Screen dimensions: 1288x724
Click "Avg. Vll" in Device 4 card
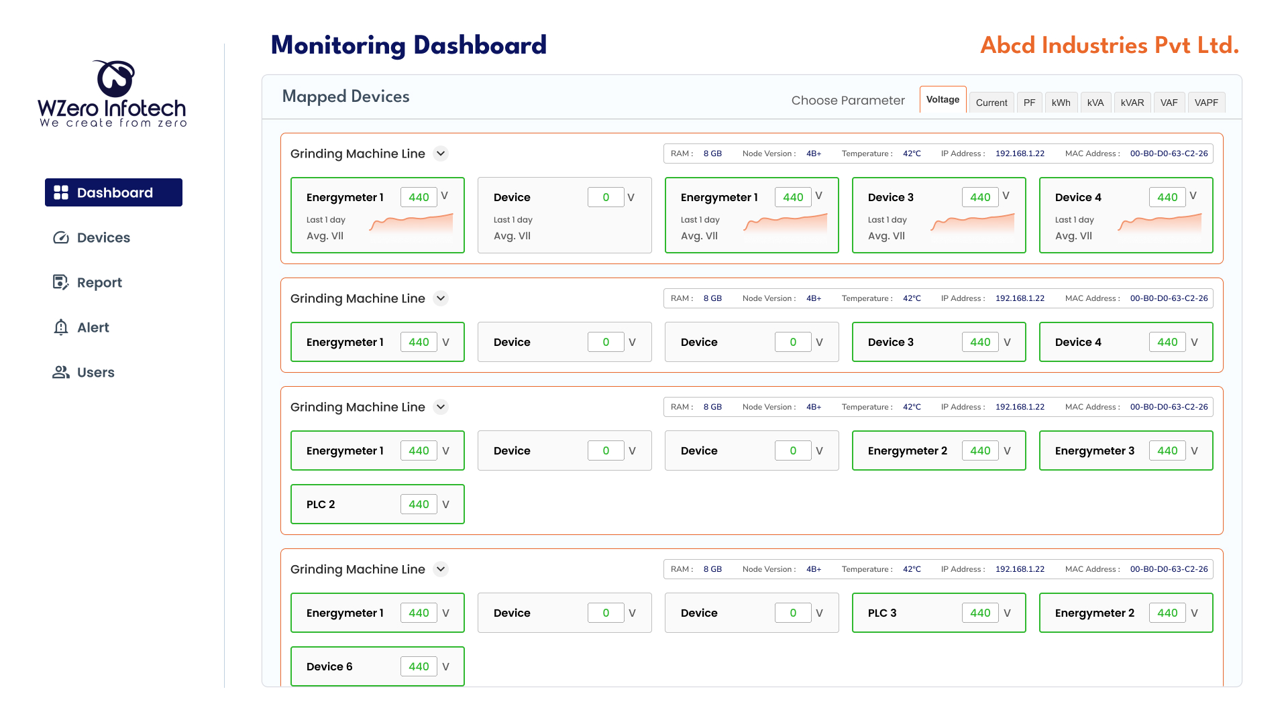pos(1073,236)
